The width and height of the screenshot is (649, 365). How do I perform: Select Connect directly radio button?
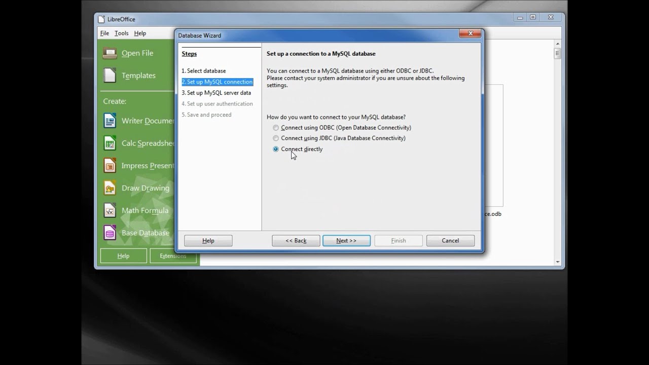276,149
